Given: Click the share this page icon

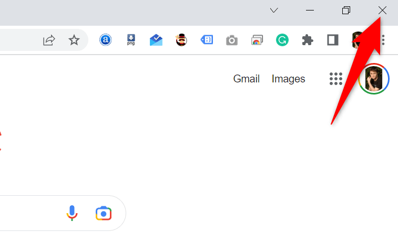Looking at the screenshot, I should point(49,40).
